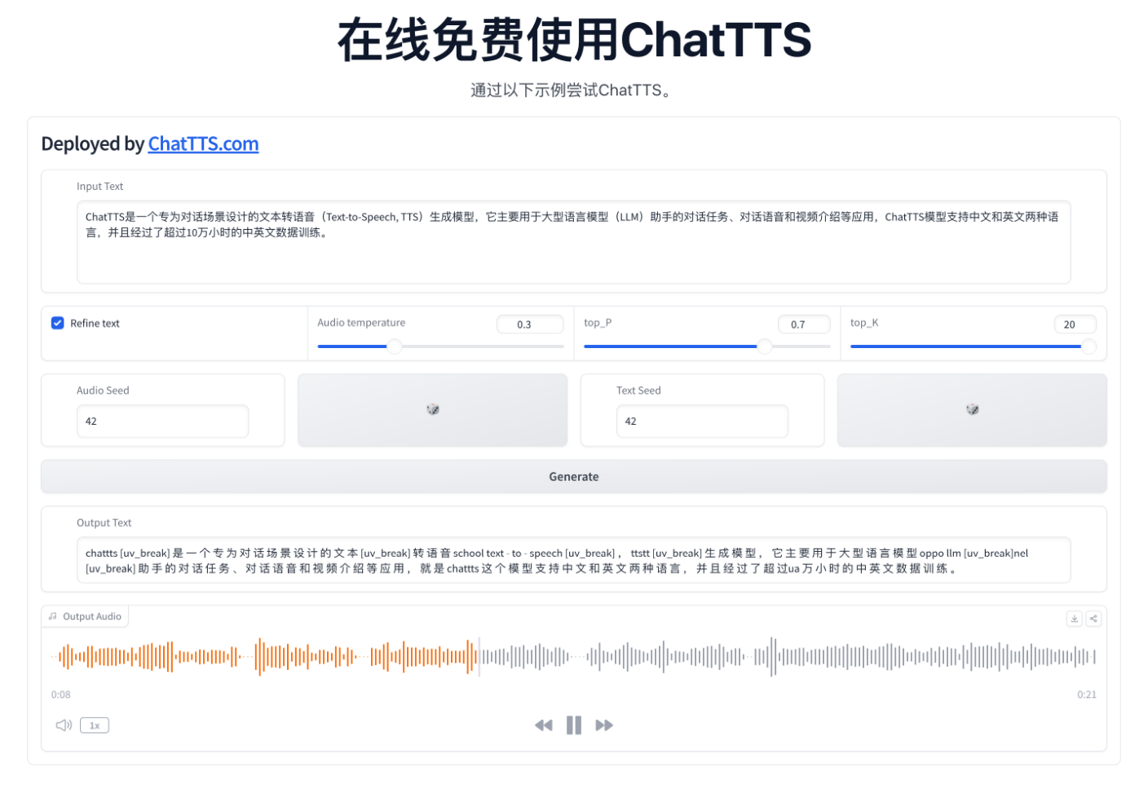Toggle Refine text off before generating

coord(57,323)
